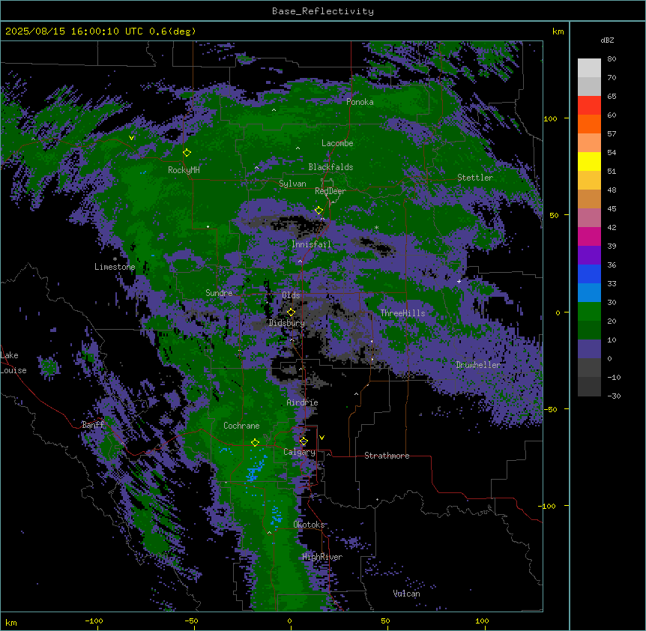Screen dimensions: 646x631
Task: Pick the white swatch between 80 and 70 dBZ
Action: (589, 68)
